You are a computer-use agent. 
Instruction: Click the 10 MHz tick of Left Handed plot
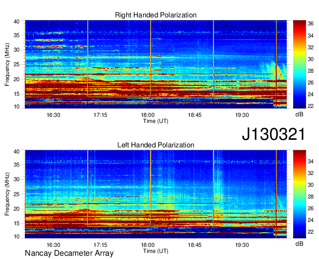pos(17,236)
